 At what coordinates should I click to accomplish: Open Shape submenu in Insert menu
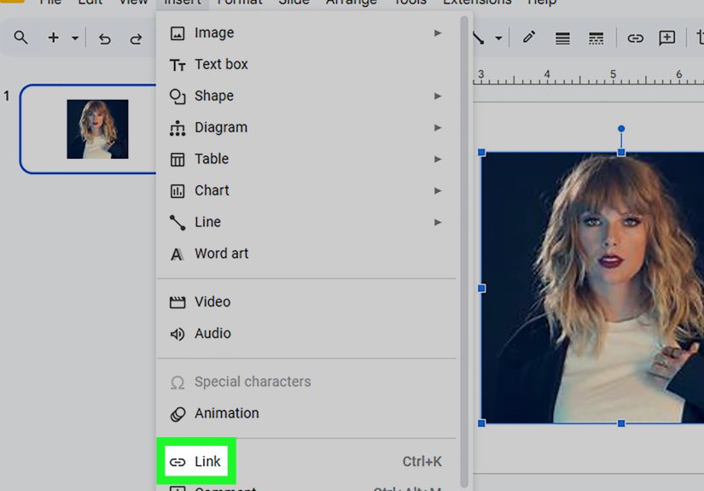point(306,96)
